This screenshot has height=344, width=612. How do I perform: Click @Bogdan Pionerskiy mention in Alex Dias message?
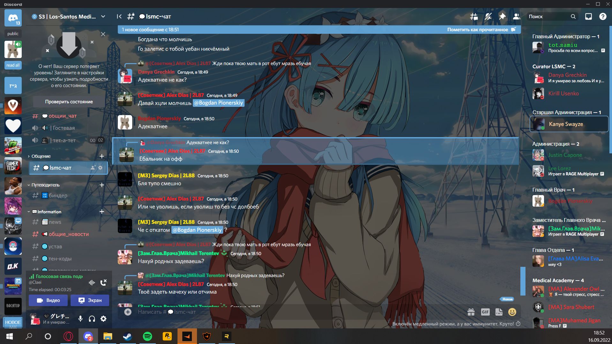coord(219,103)
